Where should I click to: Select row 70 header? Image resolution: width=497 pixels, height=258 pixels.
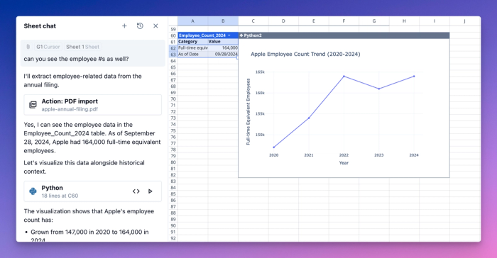pos(173,99)
